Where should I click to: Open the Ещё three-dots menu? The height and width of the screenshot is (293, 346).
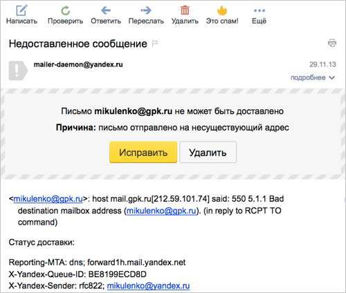259,10
